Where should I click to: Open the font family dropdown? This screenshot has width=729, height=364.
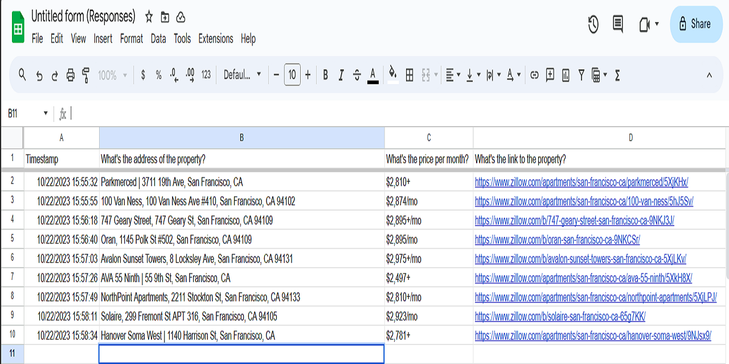click(x=242, y=75)
